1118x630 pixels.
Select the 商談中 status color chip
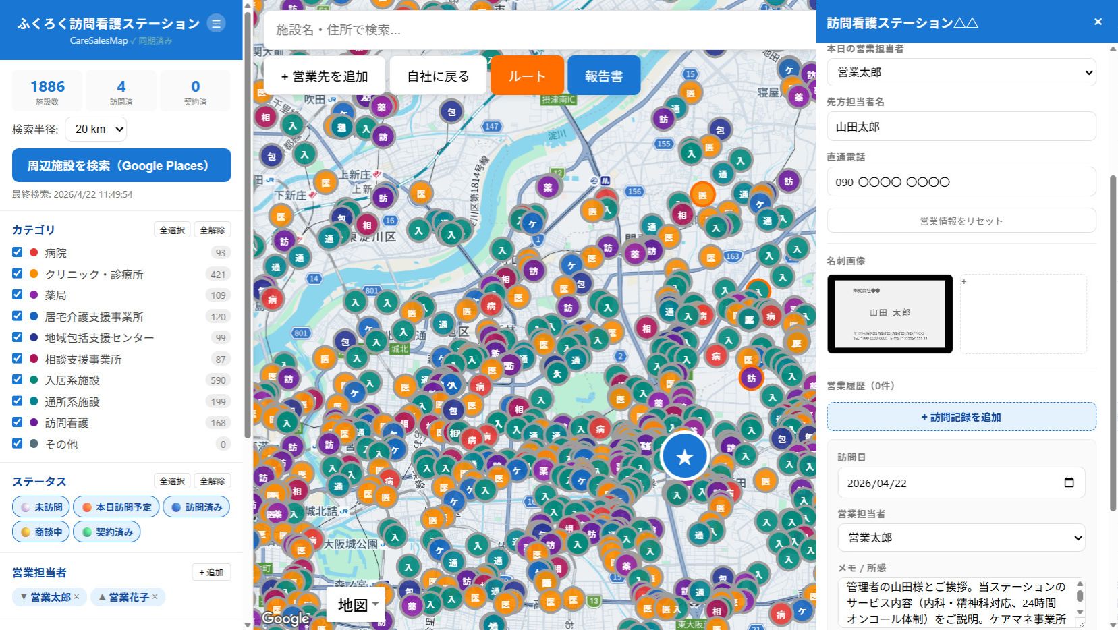tap(42, 532)
